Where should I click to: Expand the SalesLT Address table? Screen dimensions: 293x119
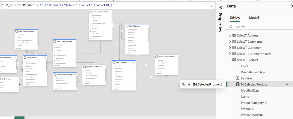coord(229,35)
